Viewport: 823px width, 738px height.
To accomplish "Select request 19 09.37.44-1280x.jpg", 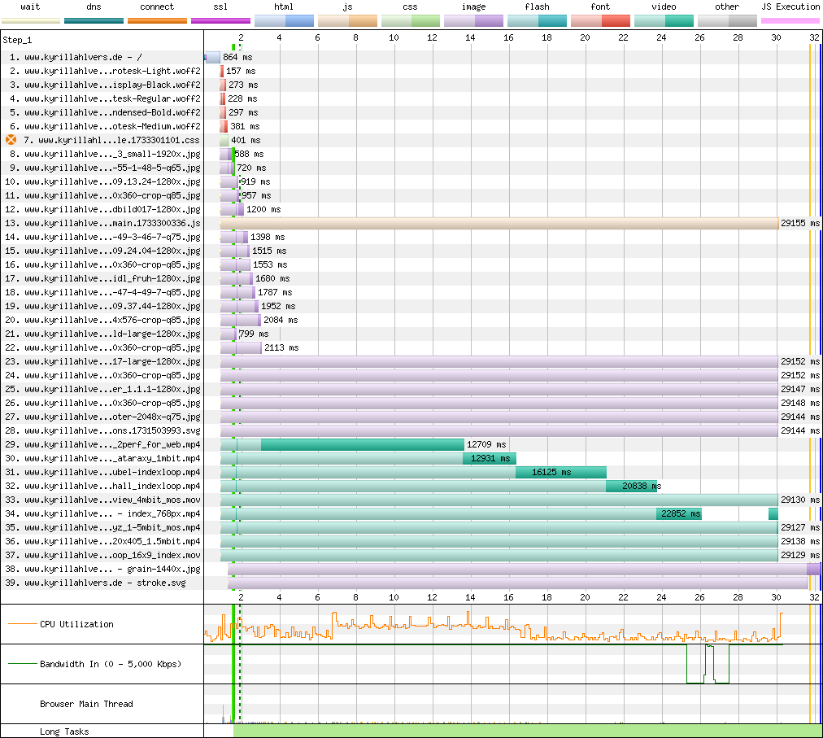I will coord(103,306).
